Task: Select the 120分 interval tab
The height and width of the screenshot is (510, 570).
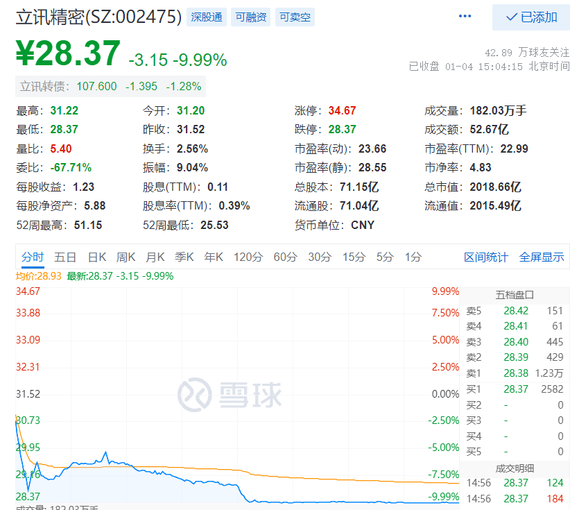Action: point(248,257)
